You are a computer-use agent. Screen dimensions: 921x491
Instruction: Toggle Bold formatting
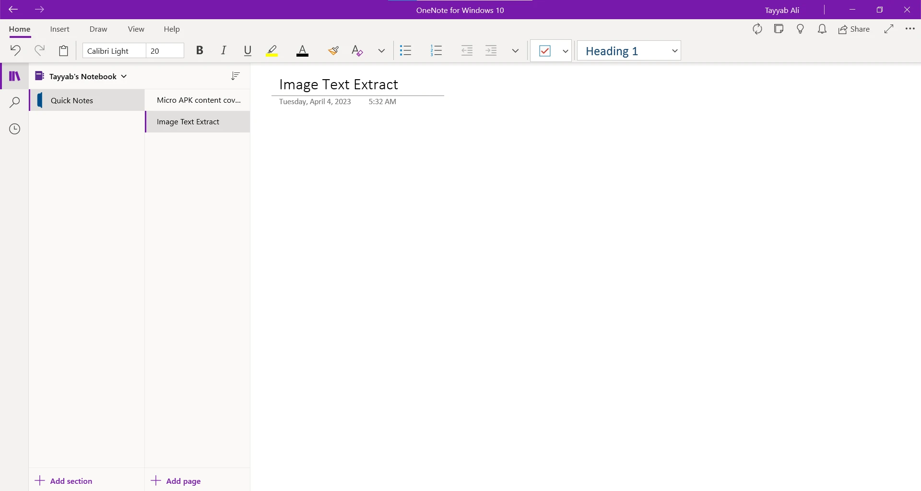[200, 50]
